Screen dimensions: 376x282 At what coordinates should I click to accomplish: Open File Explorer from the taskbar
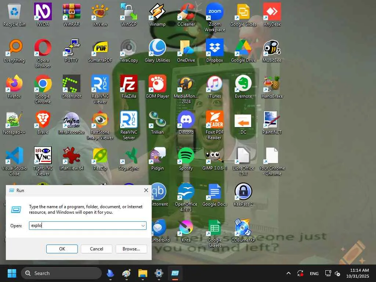point(143,273)
